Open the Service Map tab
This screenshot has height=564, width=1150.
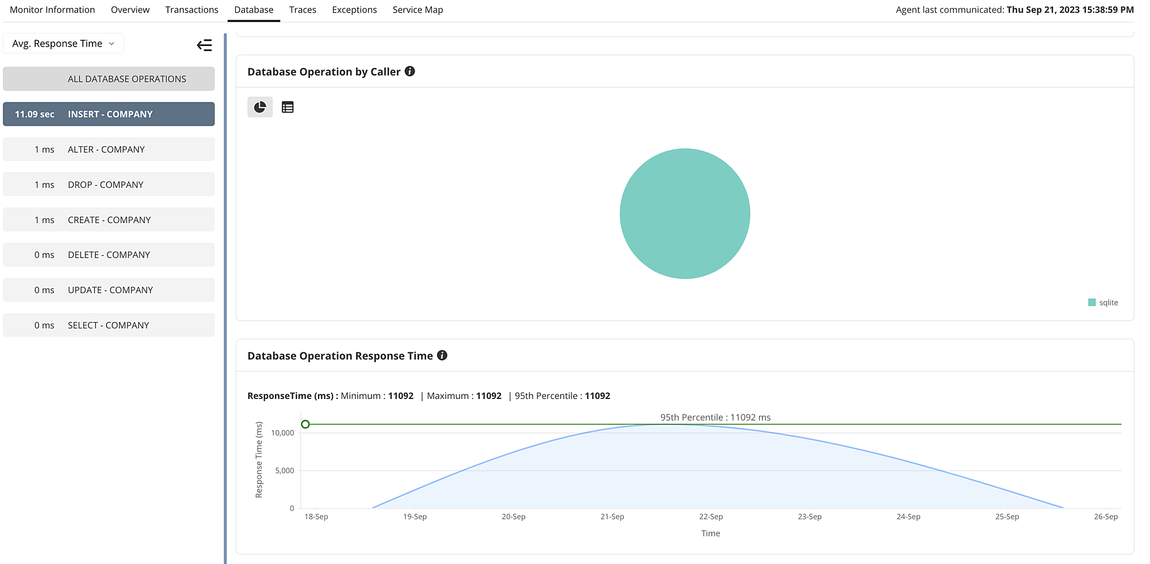pyautogui.click(x=417, y=9)
